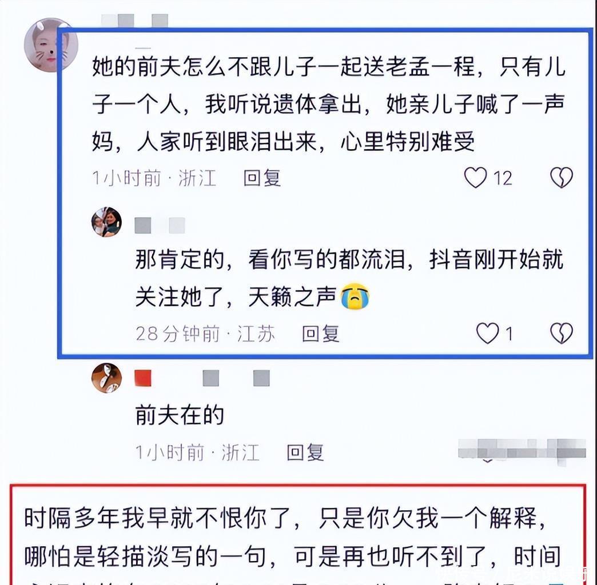The width and height of the screenshot is (597, 585).
Task: Open avatar of the 前夫在的 commenter
Action: point(106,378)
